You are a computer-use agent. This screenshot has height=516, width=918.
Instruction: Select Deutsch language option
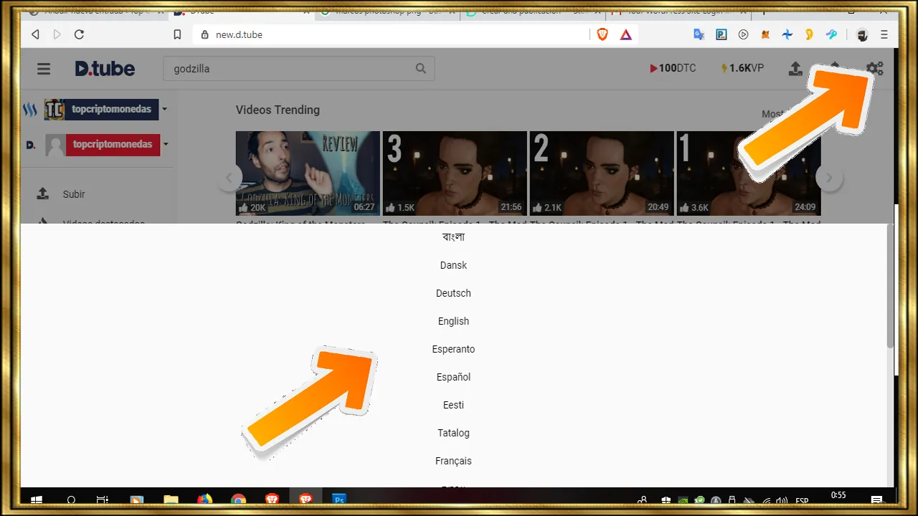tap(453, 293)
